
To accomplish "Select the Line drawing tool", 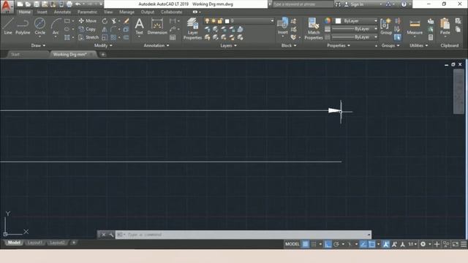I will pos(8,26).
